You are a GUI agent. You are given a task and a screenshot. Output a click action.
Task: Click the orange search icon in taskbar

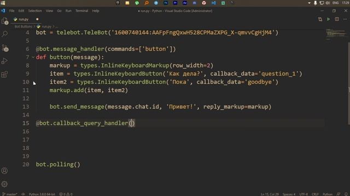pos(147,3)
